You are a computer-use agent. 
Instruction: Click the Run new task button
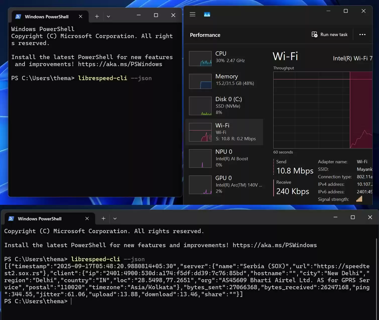pyautogui.click(x=330, y=34)
